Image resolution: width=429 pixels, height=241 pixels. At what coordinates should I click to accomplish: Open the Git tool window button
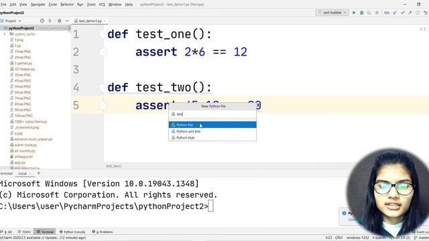(7, 232)
